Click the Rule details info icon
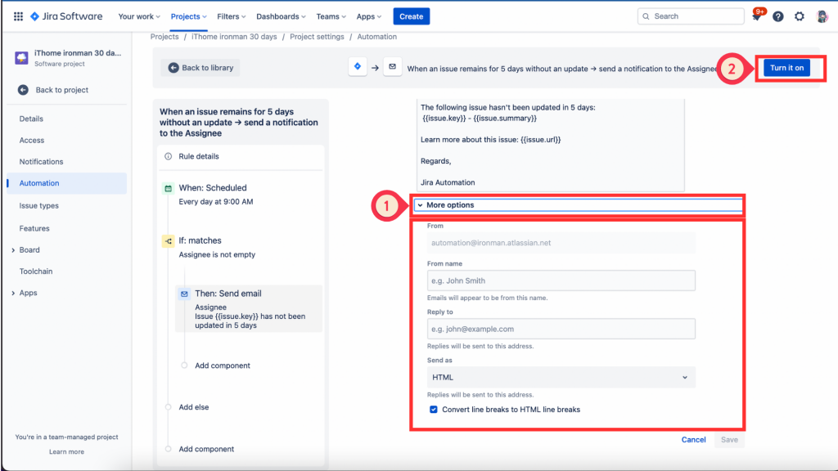The image size is (838, 471). pos(169,156)
